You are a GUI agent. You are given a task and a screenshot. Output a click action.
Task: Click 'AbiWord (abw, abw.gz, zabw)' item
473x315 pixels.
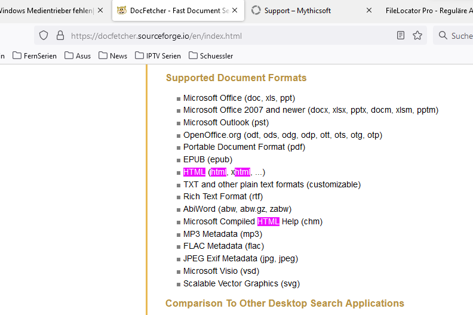click(238, 209)
